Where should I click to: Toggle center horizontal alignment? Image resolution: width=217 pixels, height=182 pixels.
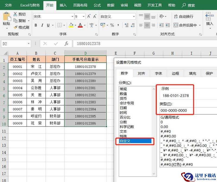147,25
